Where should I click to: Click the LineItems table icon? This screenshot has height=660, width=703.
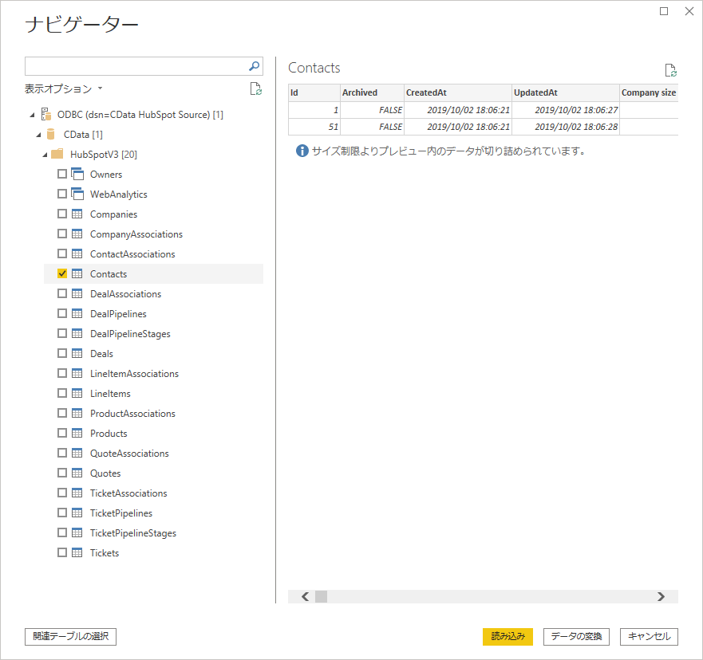pyautogui.click(x=77, y=393)
